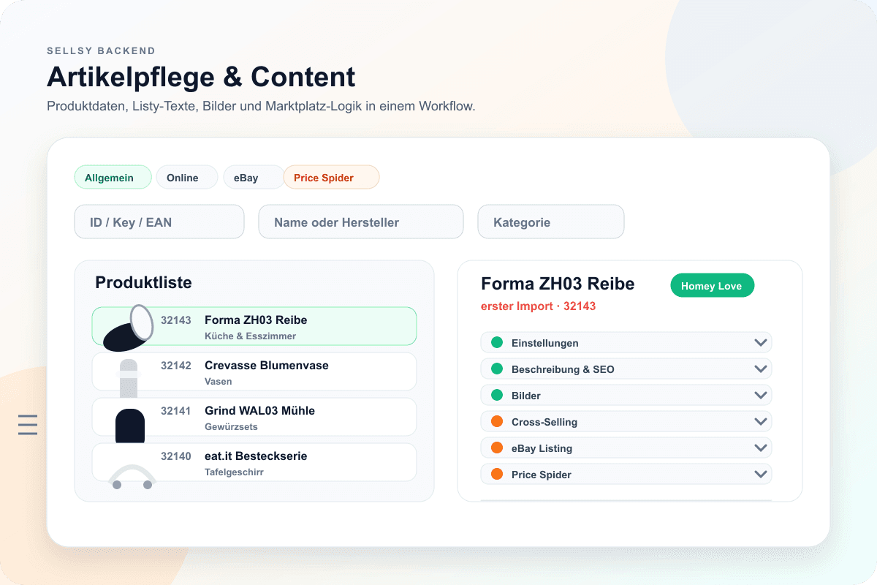Expand the Einstellungen section chevron

(x=760, y=342)
